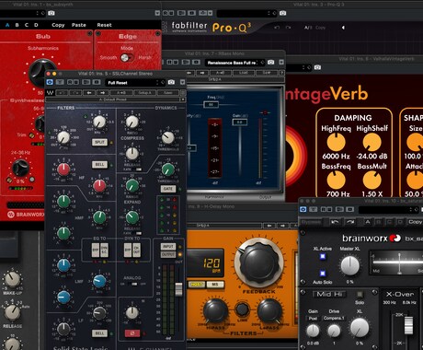The image size is (423, 350).
Task: Click camera icon in bx_subsynth window header
Action: point(51,13)
